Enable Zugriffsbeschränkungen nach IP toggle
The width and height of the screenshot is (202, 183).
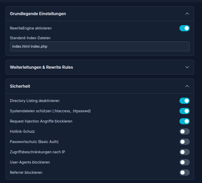tap(184, 152)
